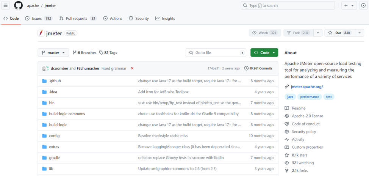This screenshot has width=369, height=176.
Task: Click the eye icon beside 321 watching
Action: point(287,163)
